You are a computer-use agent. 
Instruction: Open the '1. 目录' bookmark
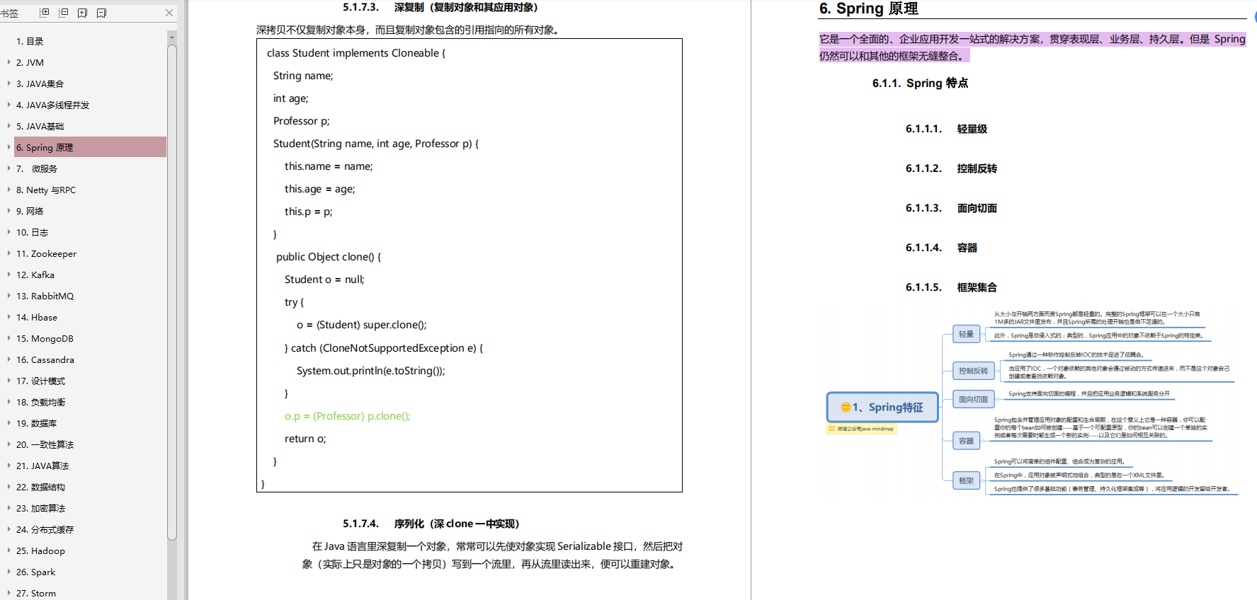30,41
